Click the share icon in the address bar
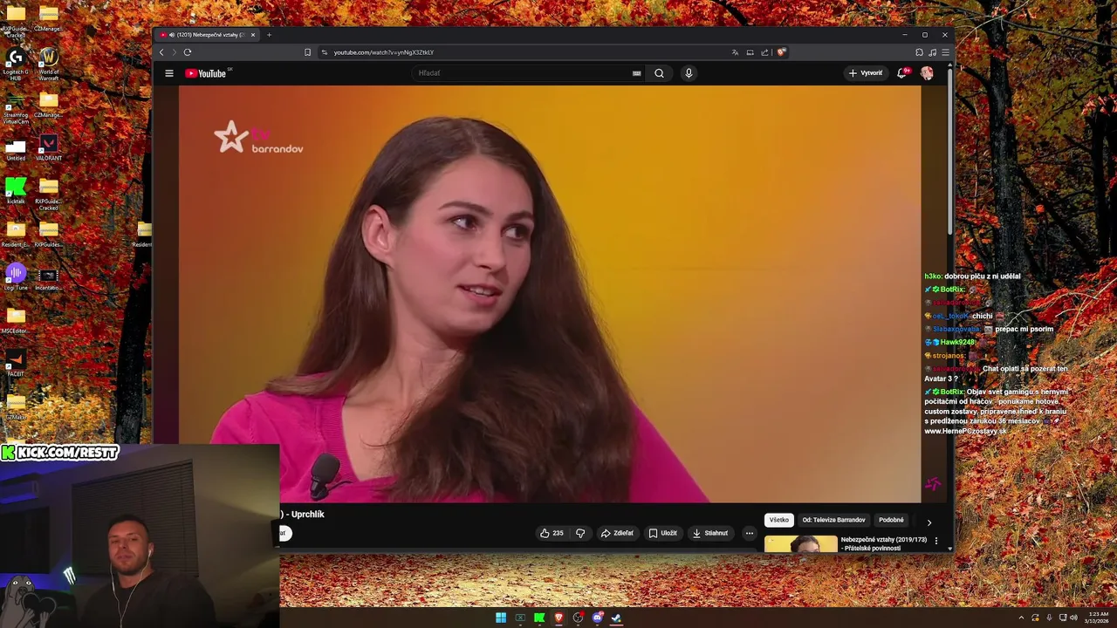 point(764,52)
